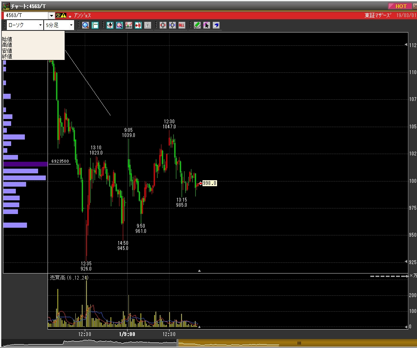
Task: Click the greyed warning triangle toolbar icon
Action: point(148,25)
